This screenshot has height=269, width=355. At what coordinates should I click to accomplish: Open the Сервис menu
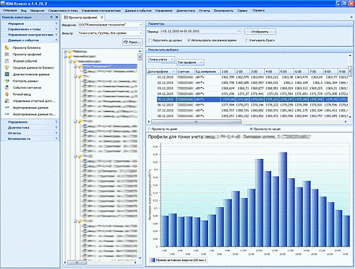point(242,11)
